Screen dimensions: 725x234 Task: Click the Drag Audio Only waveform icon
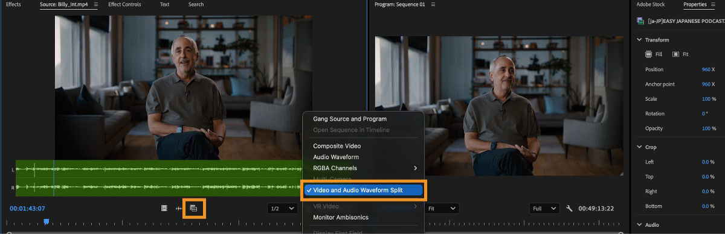(179, 208)
